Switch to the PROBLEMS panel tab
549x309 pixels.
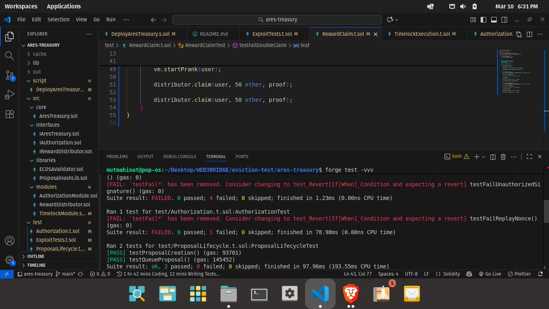[117, 157]
